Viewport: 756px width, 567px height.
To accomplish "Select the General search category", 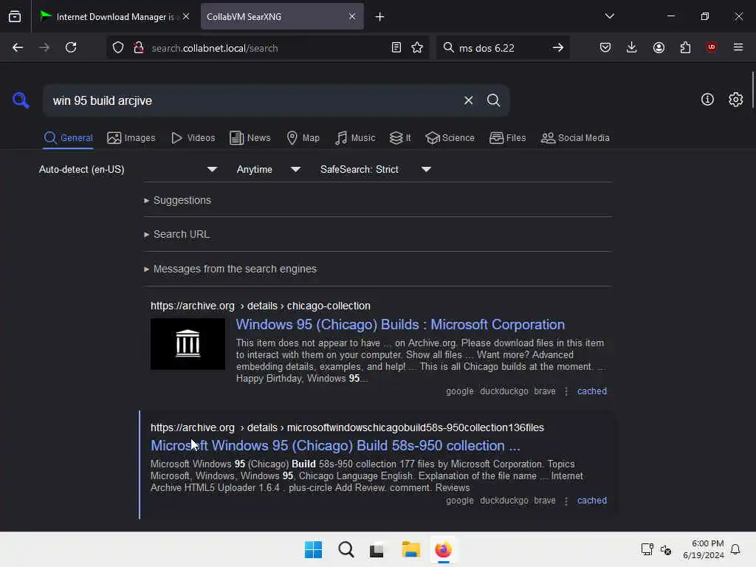I will click(x=68, y=138).
